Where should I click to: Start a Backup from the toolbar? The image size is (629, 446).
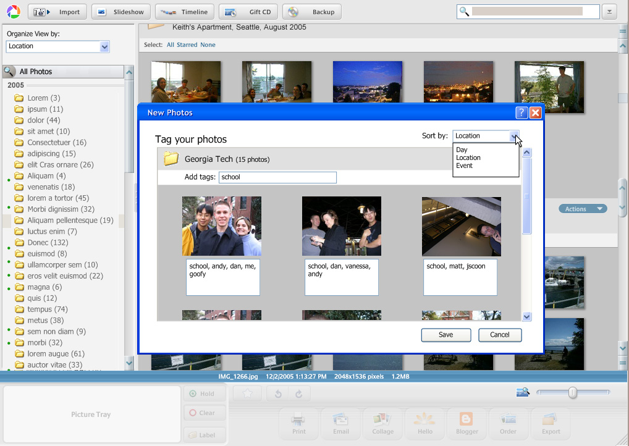[311, 12]
